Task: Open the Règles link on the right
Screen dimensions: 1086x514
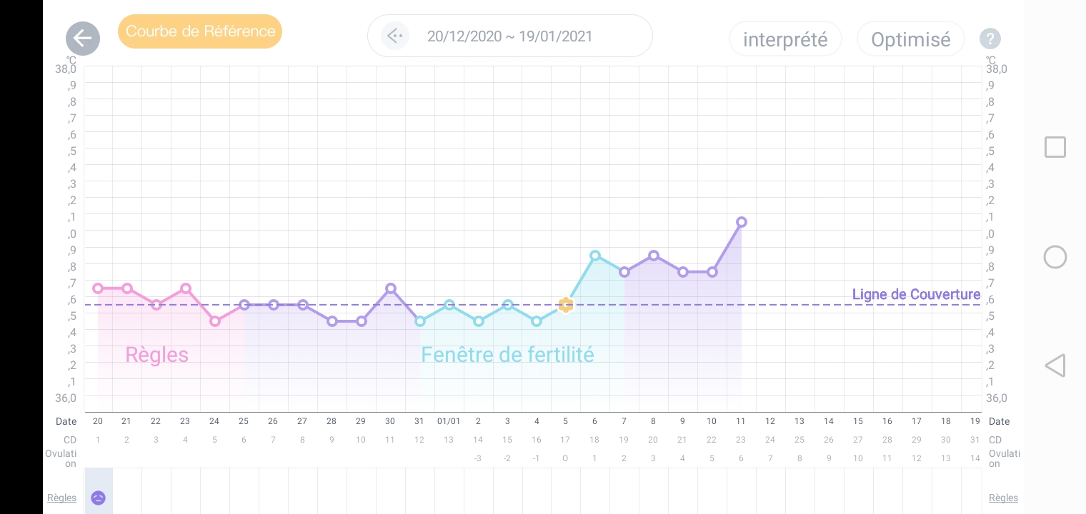Action: [1004, 498]
